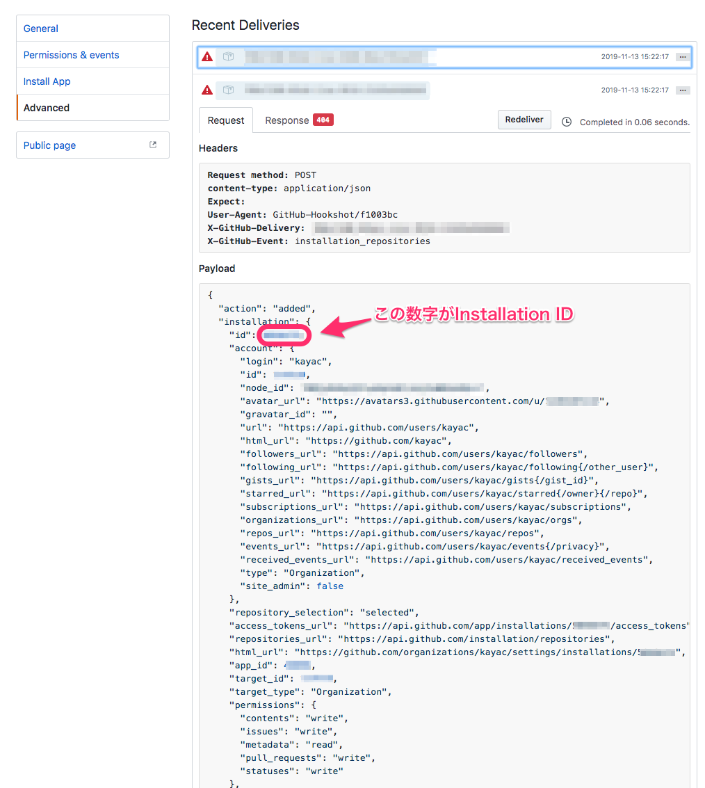Click the package icon in the second delivery row
This screenshot has width=705, height=788.
coord(229,90)
